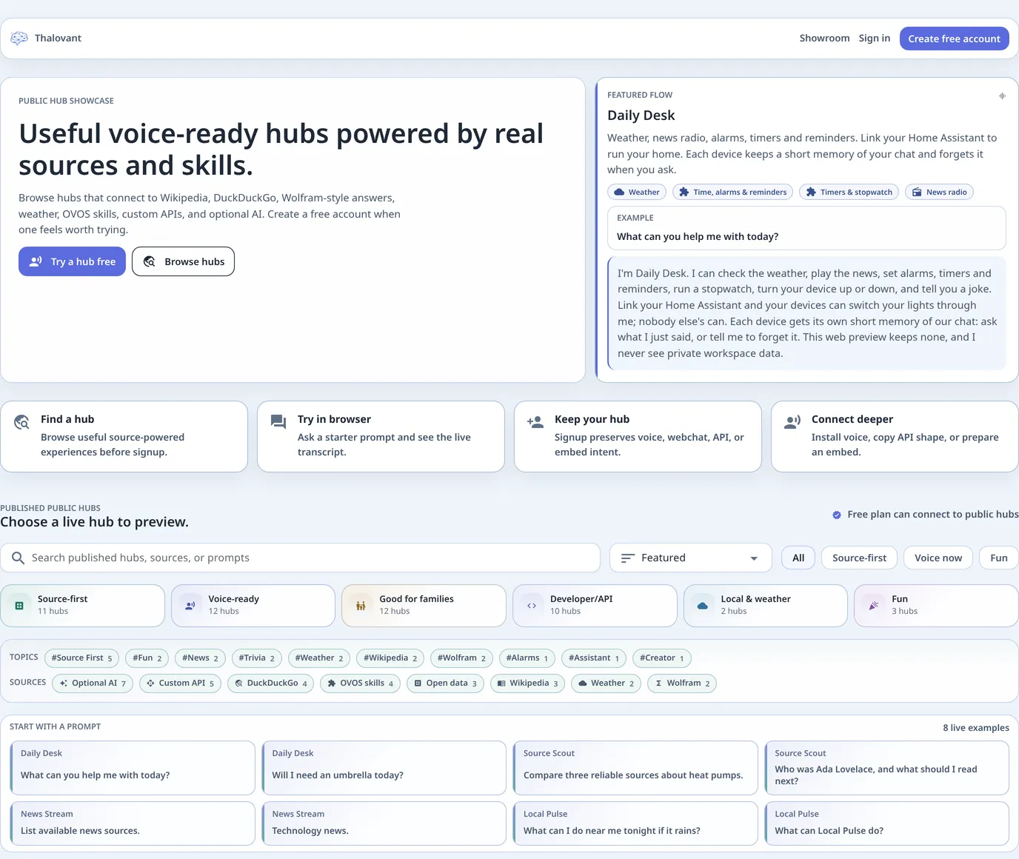Toggle the #Trivia topic chip

(x=256, y=658)
